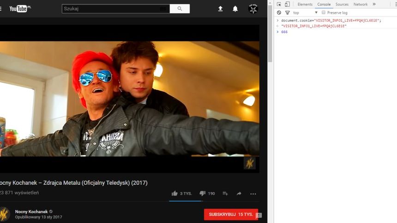The image size is (397, 223).
Task: Enable the Preserve log checkbox
Action: tap(324, 12)
